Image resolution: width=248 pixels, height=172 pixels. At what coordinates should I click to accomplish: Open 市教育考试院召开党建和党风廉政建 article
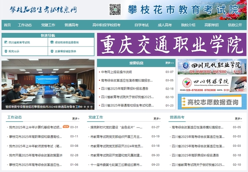pos(116,156)
